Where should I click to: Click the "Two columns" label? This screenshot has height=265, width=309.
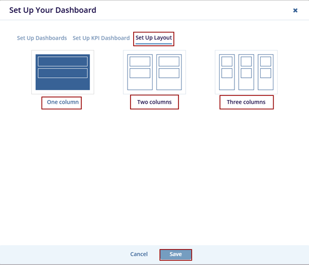coord(154,102)
